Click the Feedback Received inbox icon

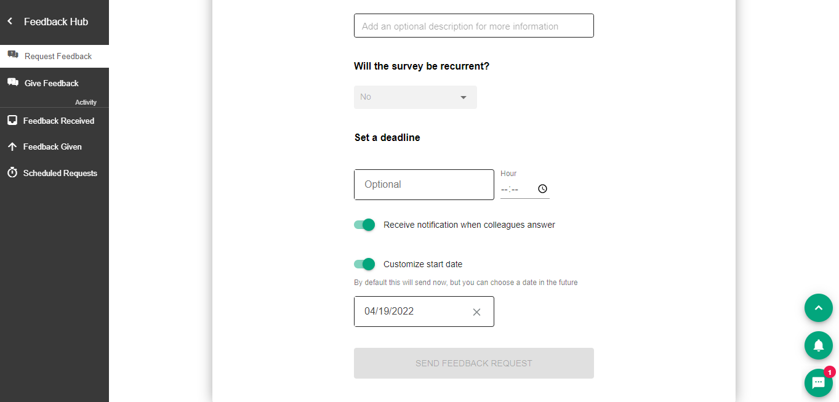[12, 121]
